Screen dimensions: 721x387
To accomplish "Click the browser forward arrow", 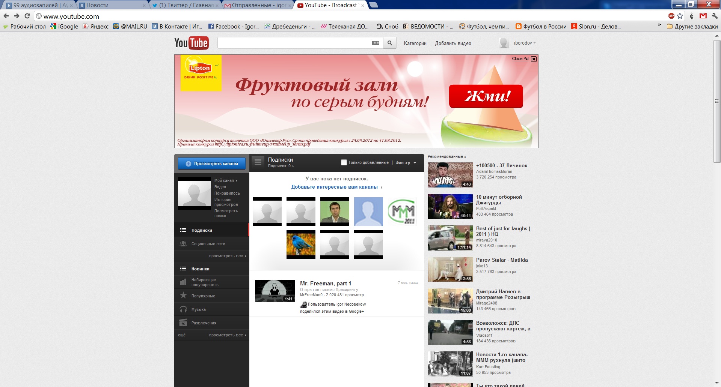I will coord(17,16).
